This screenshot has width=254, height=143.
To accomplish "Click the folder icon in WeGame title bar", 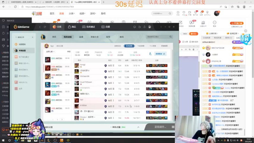I will click(139, 27).
